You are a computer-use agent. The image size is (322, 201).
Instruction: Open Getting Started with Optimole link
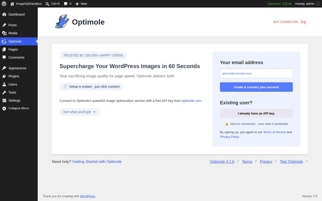[97, 162]
